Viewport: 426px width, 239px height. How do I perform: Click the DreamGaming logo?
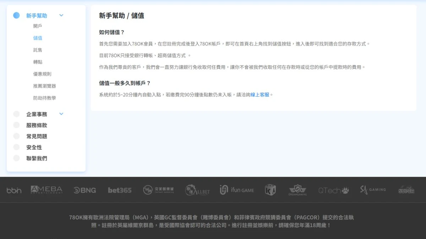pos(297,190)
